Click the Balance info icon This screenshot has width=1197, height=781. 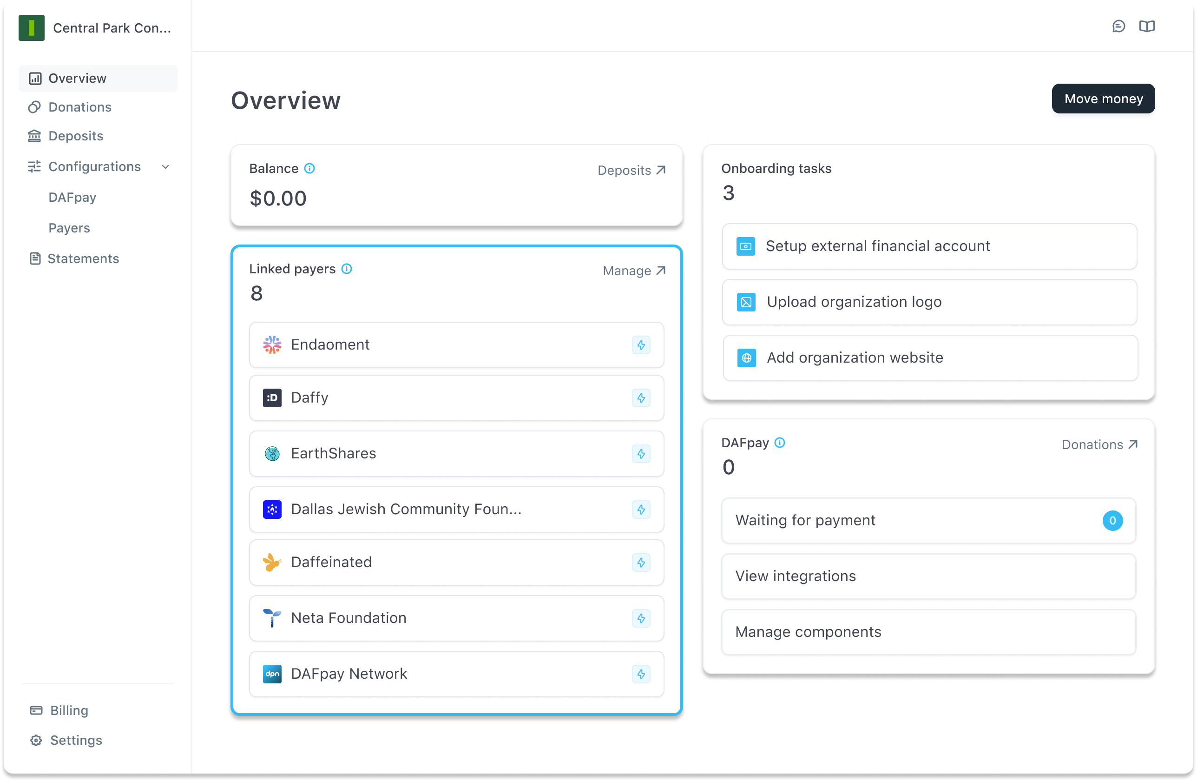click(x=309, y=169)
